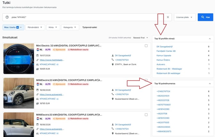The width and height of the screenshot is (215, 137).
Task: Click +2 more plates badge in second listing
Action: pos(57,99)
